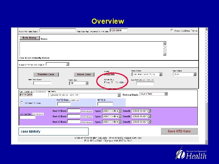Click the Date Reviewed input field

tap(145, 84)
